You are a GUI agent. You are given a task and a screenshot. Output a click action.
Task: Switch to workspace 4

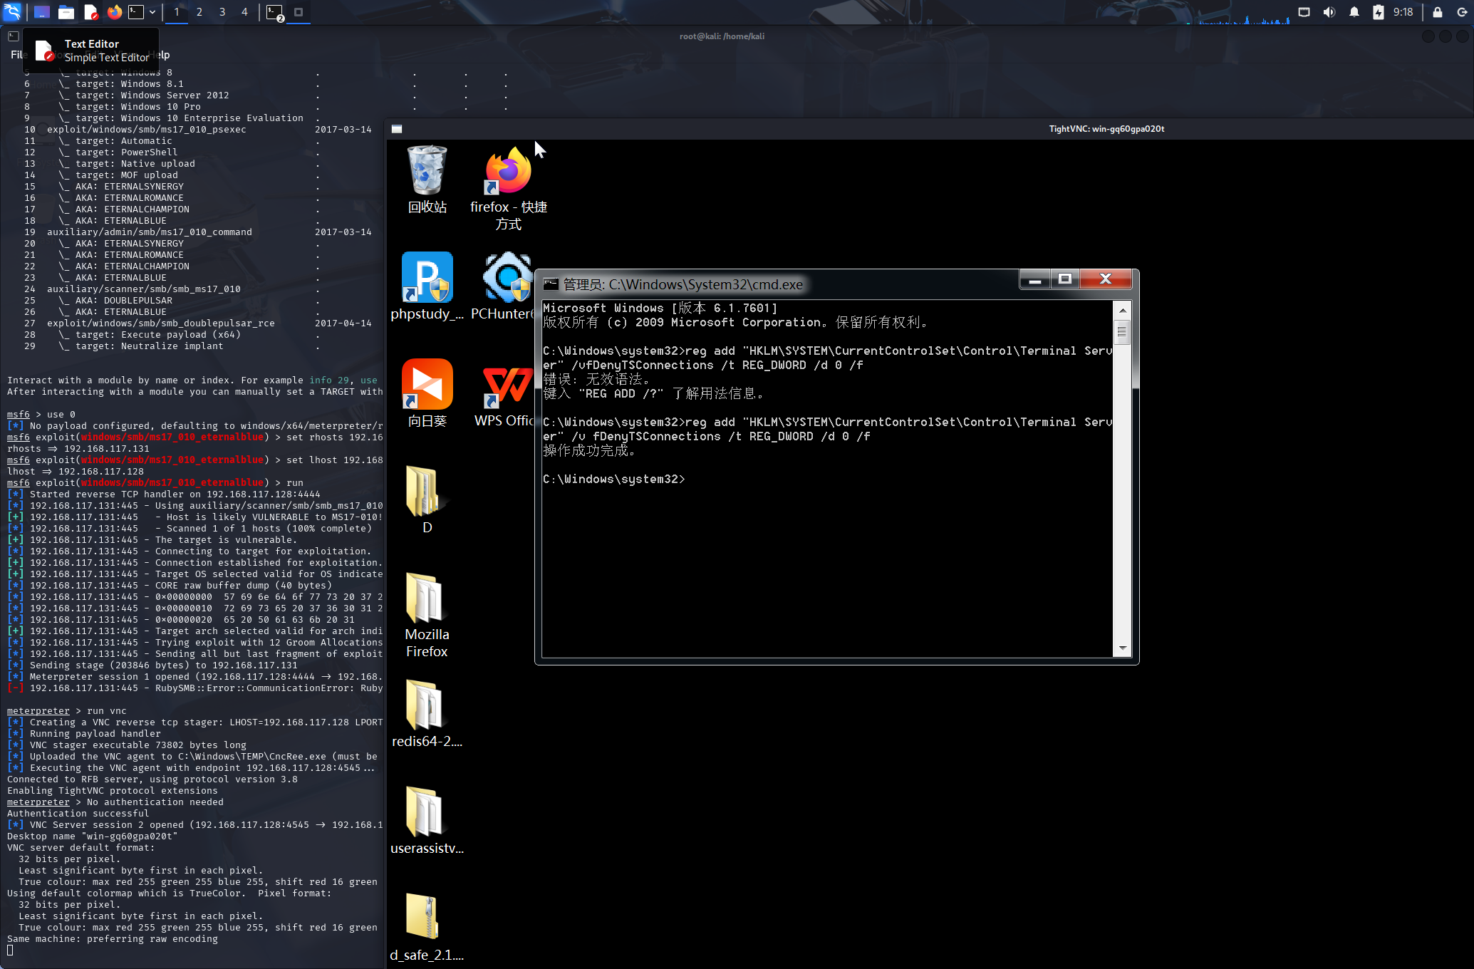(244, 12)
